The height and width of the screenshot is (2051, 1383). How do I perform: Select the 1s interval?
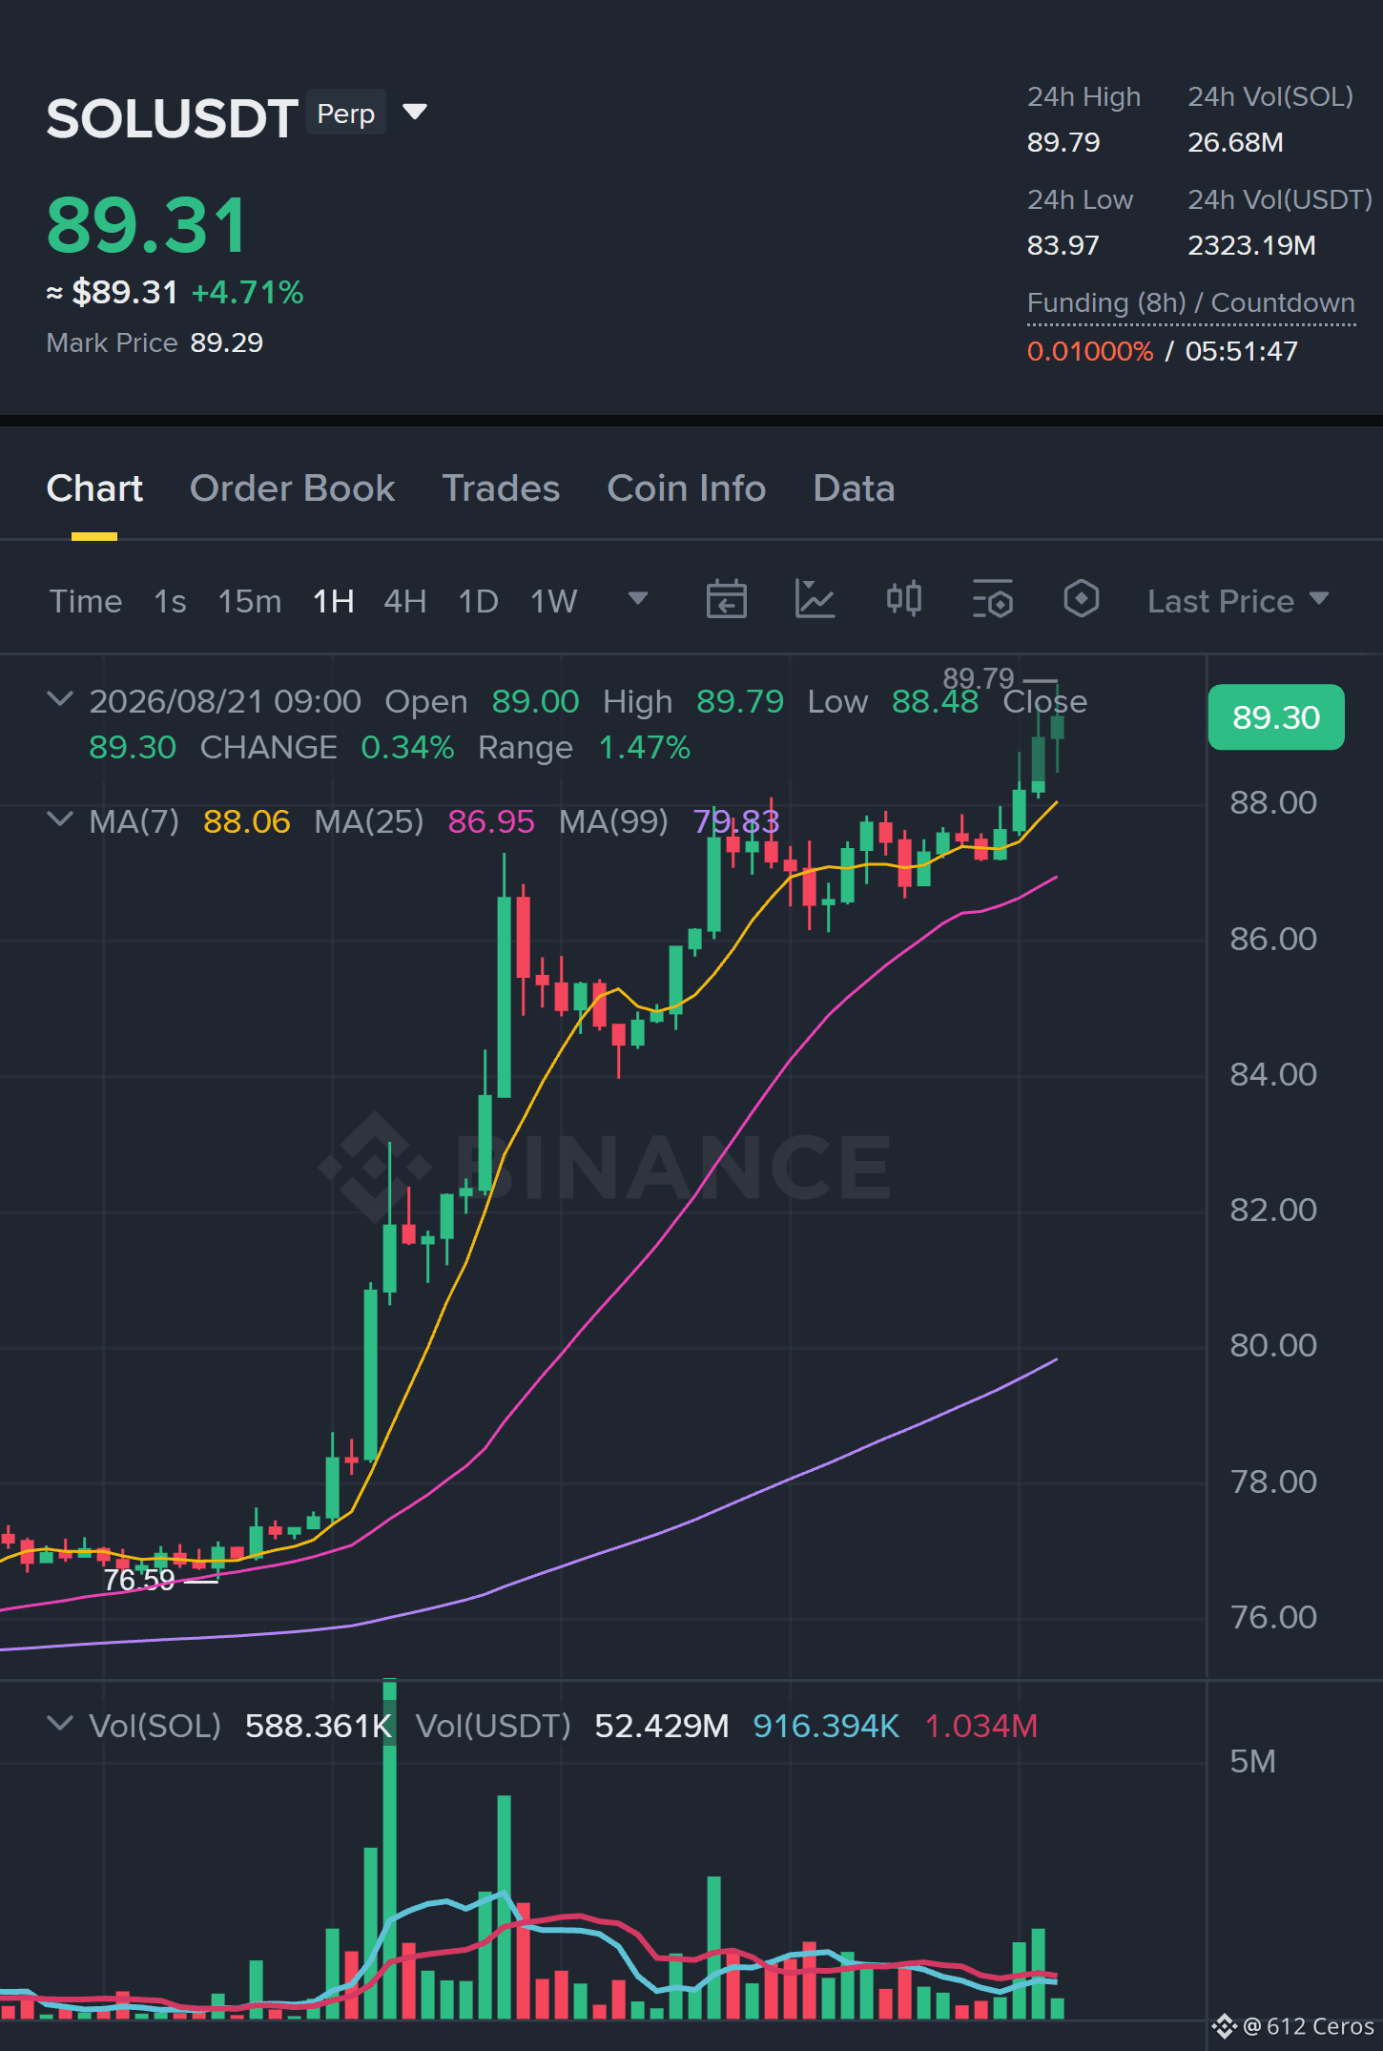coord(170,601)
